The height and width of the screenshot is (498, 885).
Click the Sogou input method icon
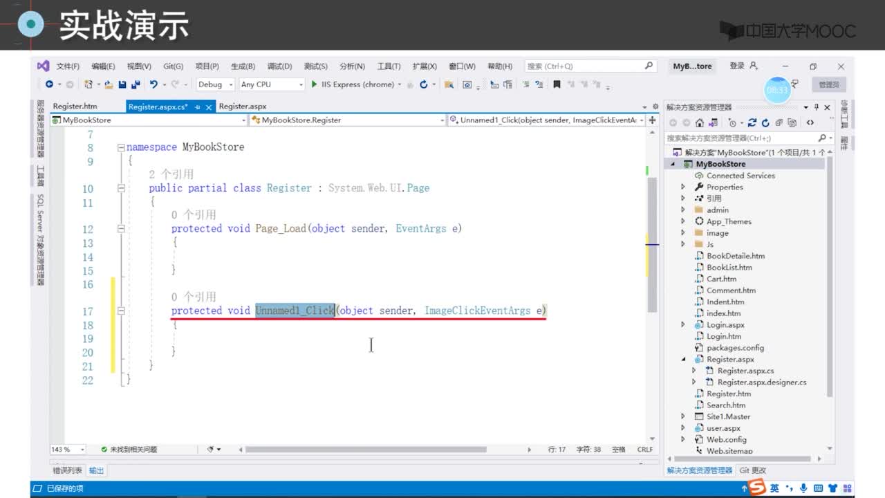(x=758, y=488)
